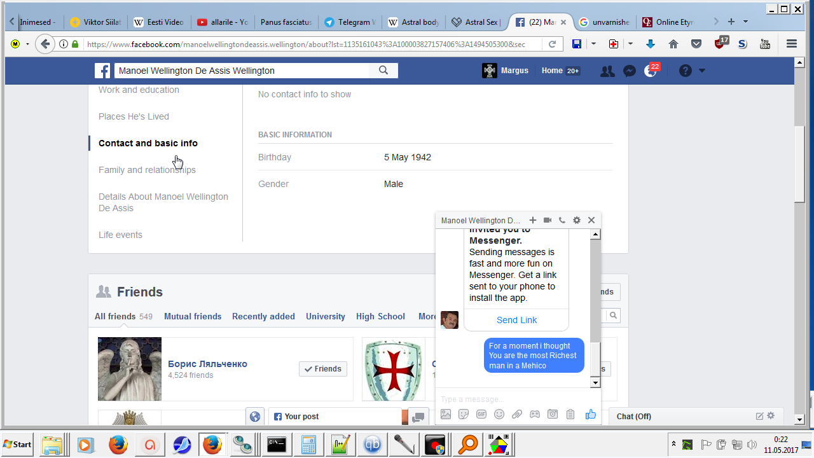Switch to the Eesti Video tab

point(159,22)
